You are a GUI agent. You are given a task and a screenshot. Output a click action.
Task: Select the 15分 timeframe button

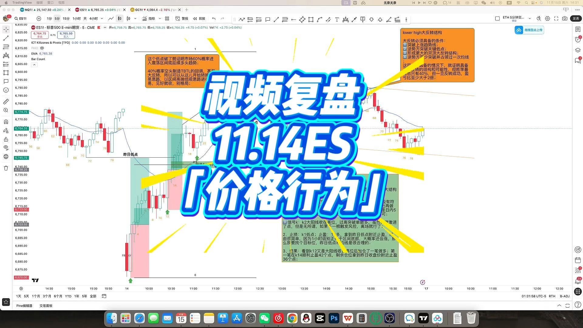pos(66,19)
